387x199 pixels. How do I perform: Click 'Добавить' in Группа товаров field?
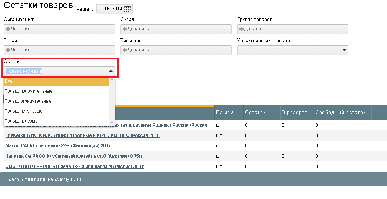coord(255,29)
